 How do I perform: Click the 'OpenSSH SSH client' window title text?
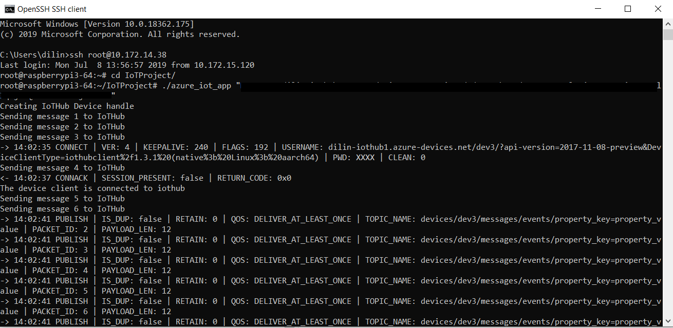52,9
